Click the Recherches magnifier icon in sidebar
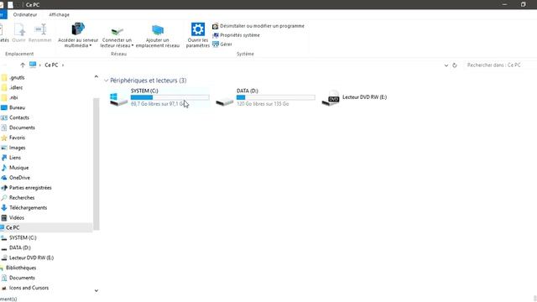537x302 pixels. (x=4, y=198)
